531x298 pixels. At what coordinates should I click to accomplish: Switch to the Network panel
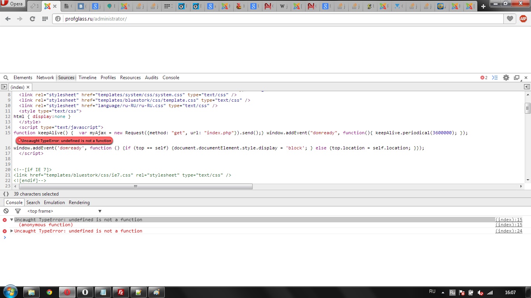(x=45, y=78)
